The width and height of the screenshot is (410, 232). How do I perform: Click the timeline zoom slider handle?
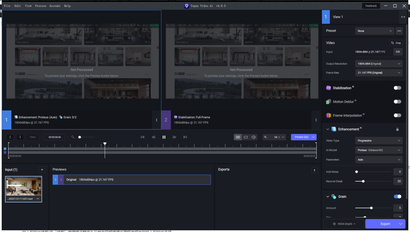coord(80,137)
